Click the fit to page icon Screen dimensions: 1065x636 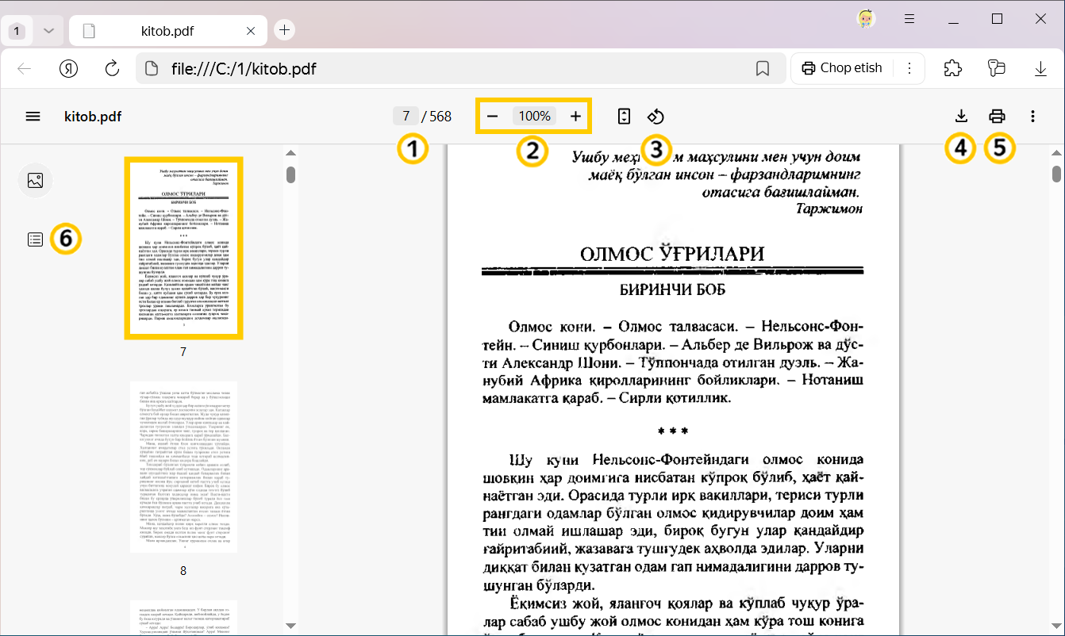[624, 117]
